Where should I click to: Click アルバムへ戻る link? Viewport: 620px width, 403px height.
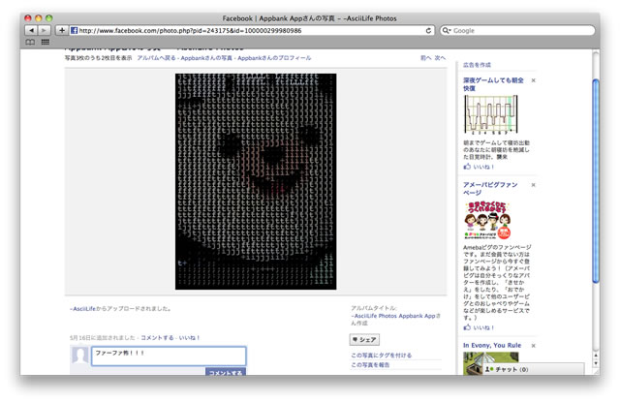pyautogui.click(x=156, y=58)
